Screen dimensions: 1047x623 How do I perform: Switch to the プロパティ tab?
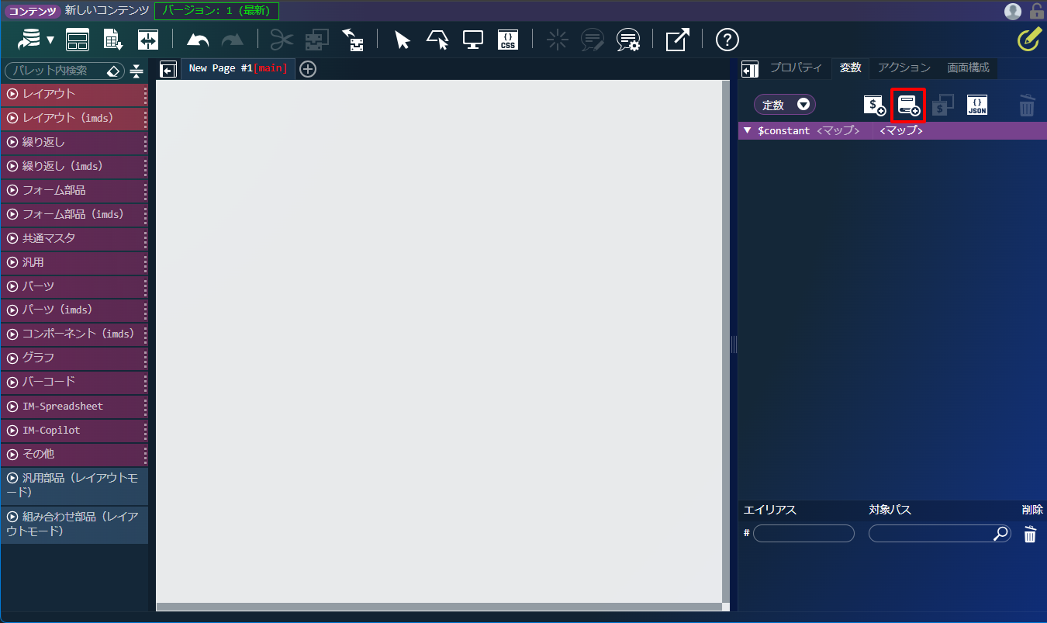[795, 67]
